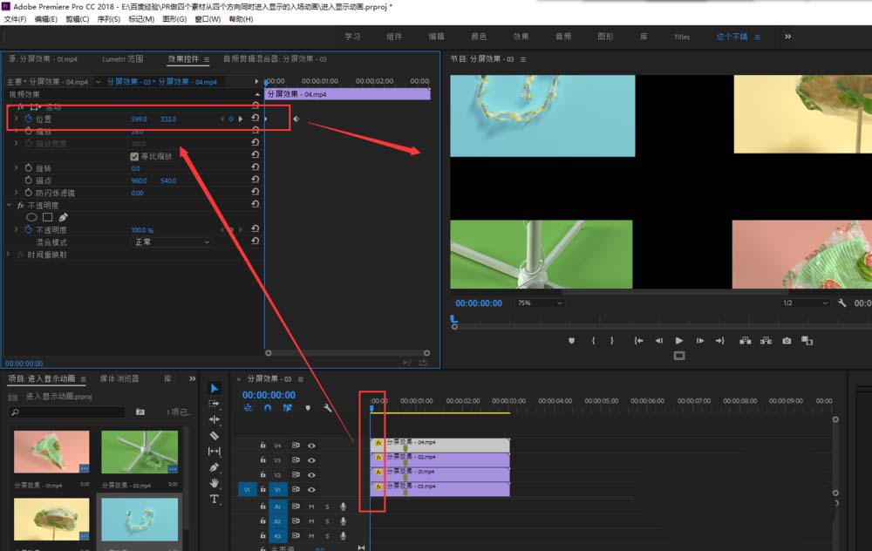Mute audio track A1 with M button
Screen dimensions: 872x551
coord(311,506)
